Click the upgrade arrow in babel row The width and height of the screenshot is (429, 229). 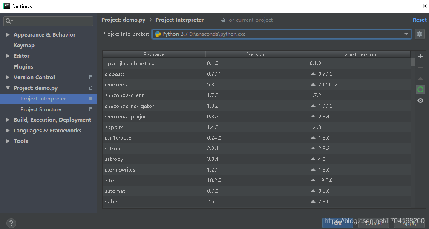(x=313, y=202)
